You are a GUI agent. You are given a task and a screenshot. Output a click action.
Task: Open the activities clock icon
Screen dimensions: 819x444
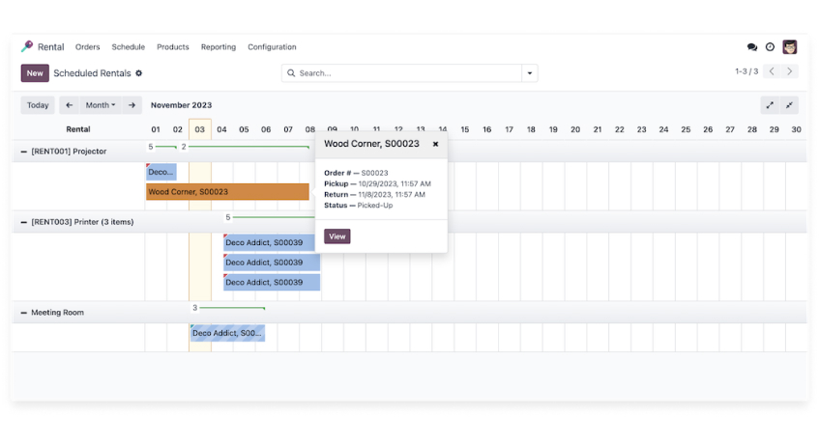click(770, 47)
